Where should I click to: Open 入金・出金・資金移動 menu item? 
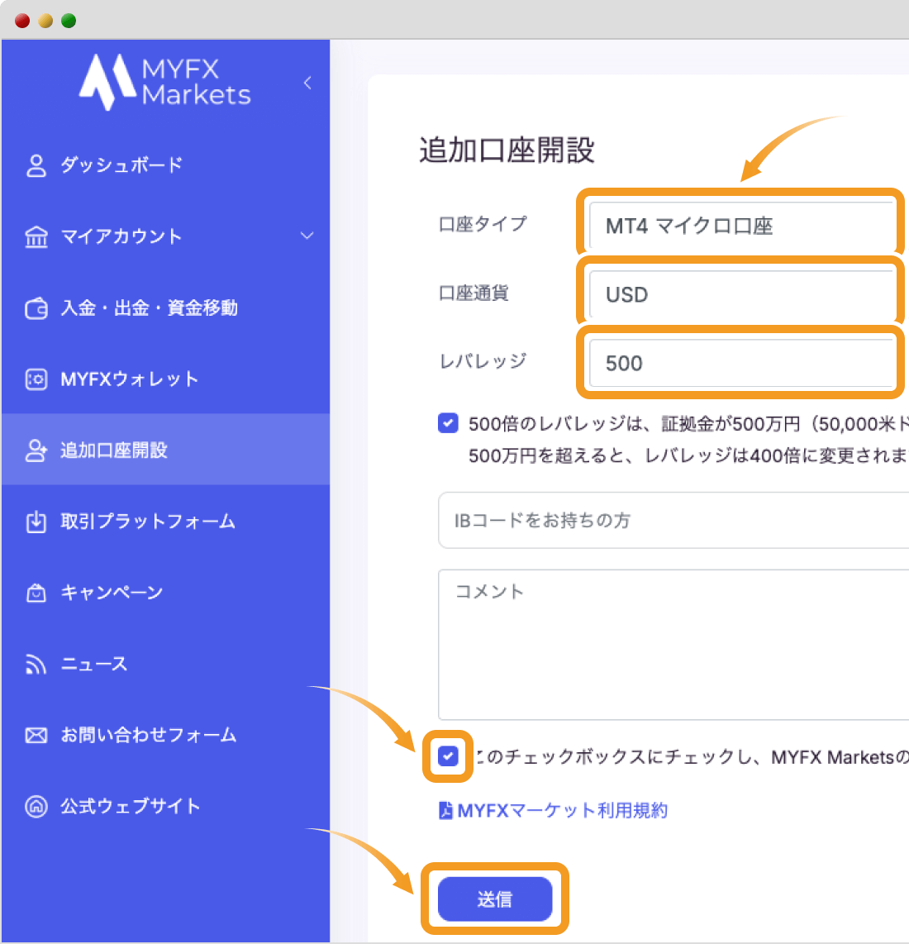150,308
